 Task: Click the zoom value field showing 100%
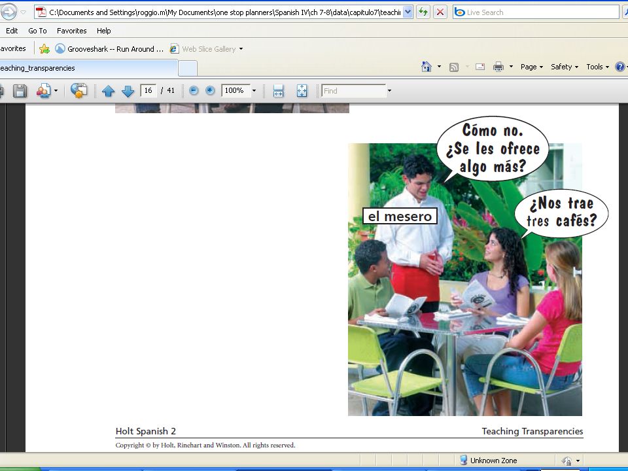[x=236, y=90]
